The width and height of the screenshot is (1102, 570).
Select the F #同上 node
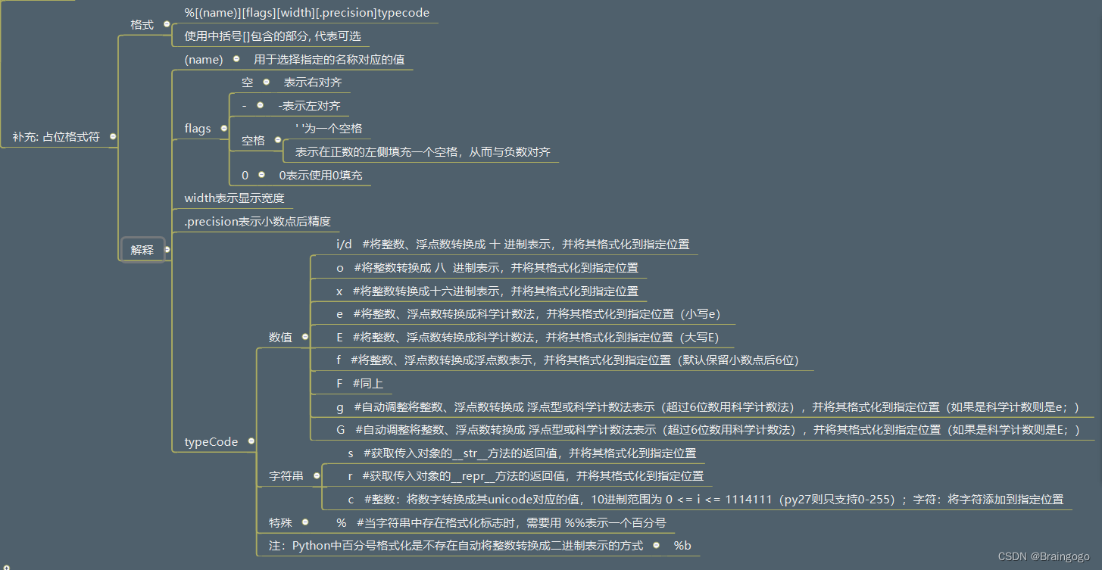click(360, 383)
